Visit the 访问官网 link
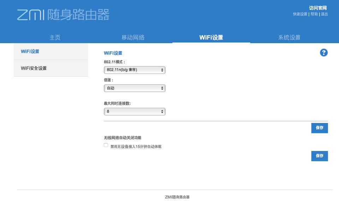The height and width of the screenshot is (209, 339). (318, 8)
